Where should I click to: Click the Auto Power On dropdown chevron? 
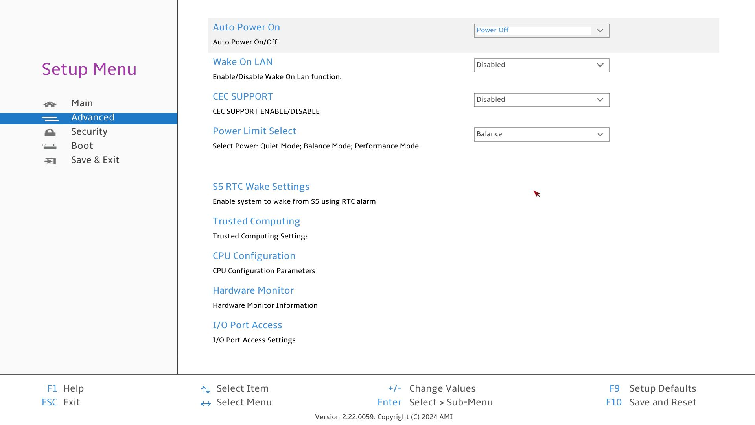[x=600, y=31]
